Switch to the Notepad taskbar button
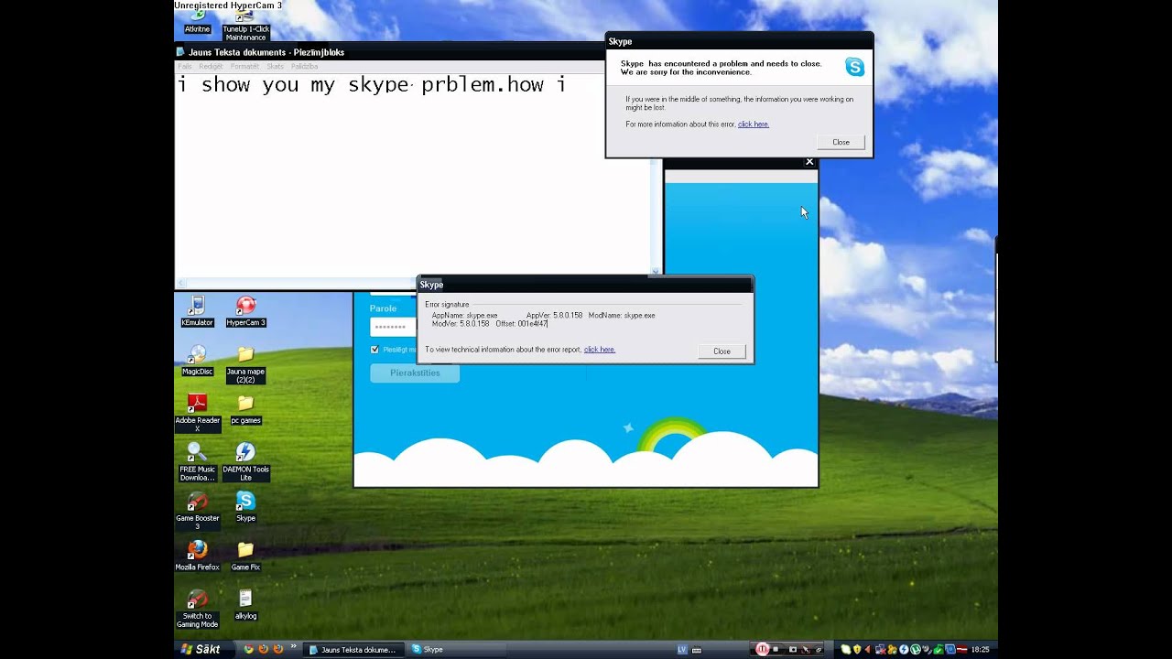The height and width of the screenshot is (659, 1172). tap(353, 649)
